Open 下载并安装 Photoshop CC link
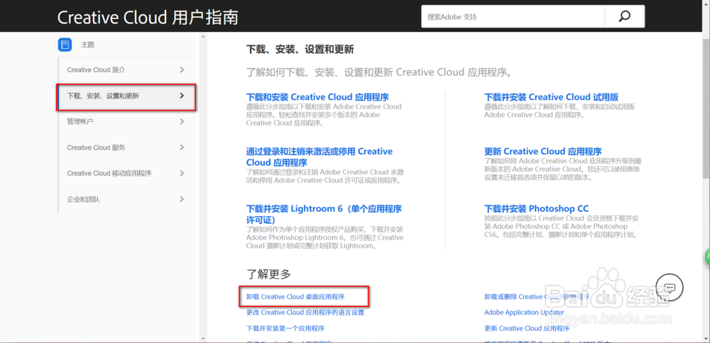Image resolution: width=710 pixels, height=343 pixels. click(x=537, y=209)
